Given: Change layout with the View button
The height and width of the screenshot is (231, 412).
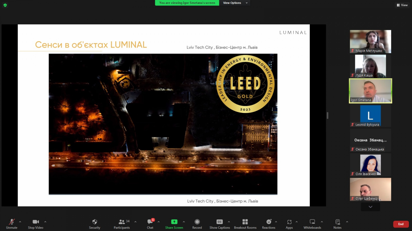Looking at the screenshot, I should coord(402,5).
